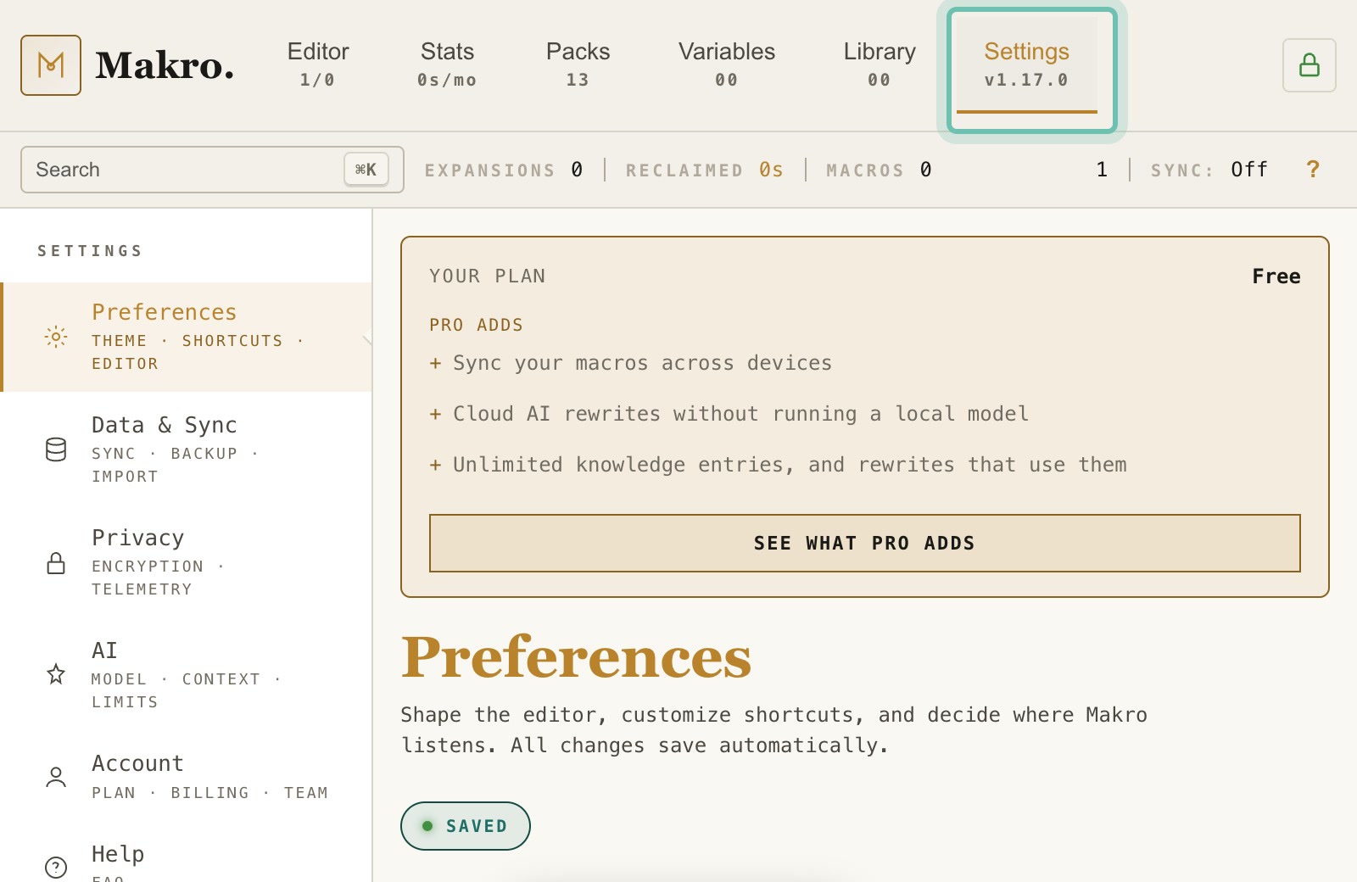
Task: Switch to the Stats tab
Action: [x=447, y=65]
